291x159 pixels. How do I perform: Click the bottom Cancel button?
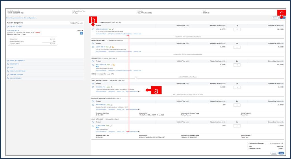[274, 153]
